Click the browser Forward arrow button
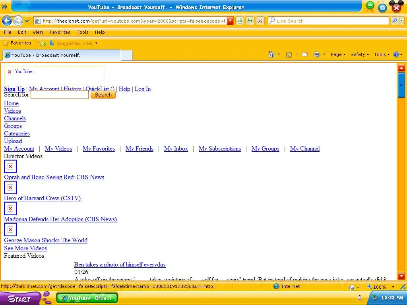Screen dimensions: 407x305 pos(17,21)
